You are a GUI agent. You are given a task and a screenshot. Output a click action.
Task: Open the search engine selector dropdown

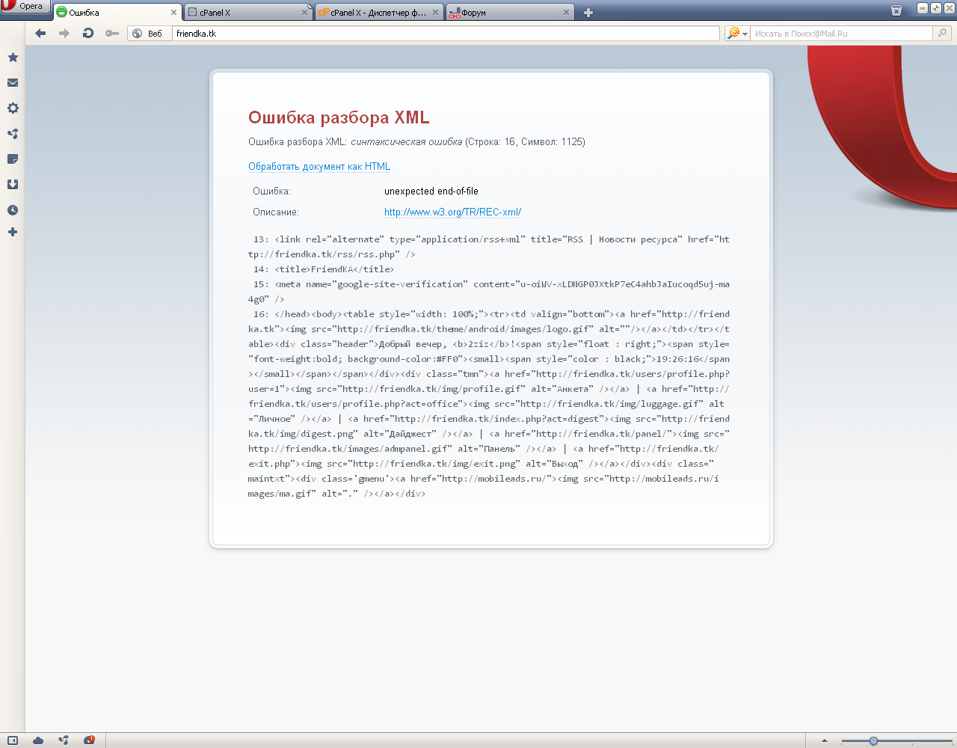[x=738, y=34]
